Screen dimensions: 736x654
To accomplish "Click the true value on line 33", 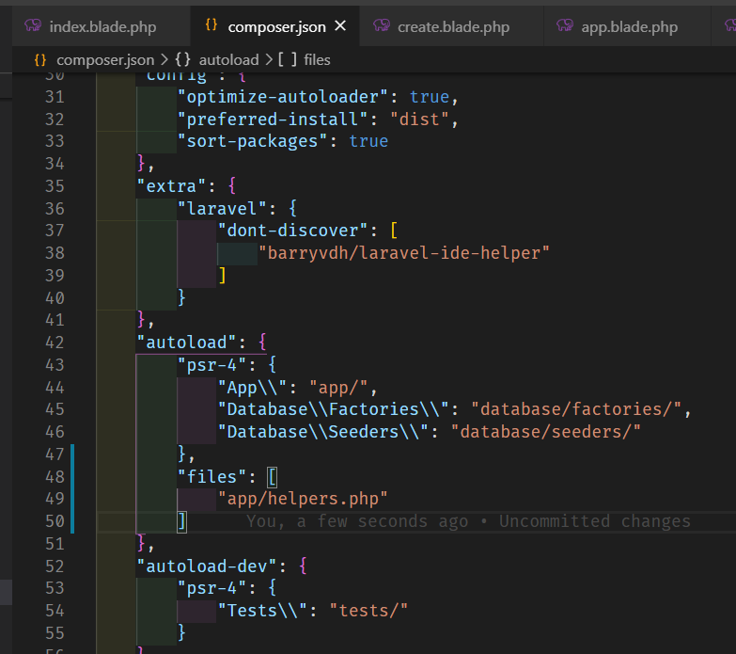I will point(368,141).
